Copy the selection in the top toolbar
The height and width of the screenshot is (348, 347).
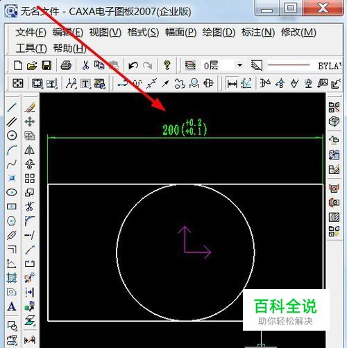[x=99, y=66]
